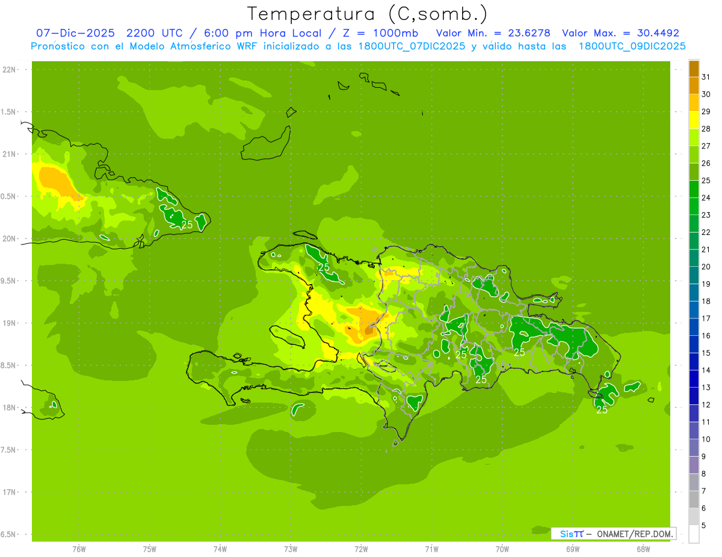The image size is (722, 557).
Task: Select the legend swatch between 29 and 30
Action: point(694,103)
